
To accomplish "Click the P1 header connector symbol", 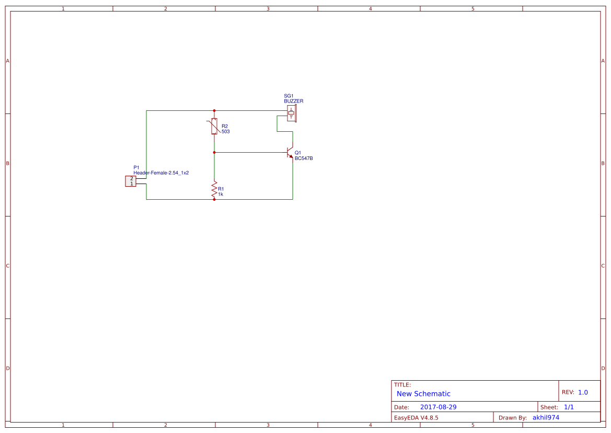I will point(131,181).
